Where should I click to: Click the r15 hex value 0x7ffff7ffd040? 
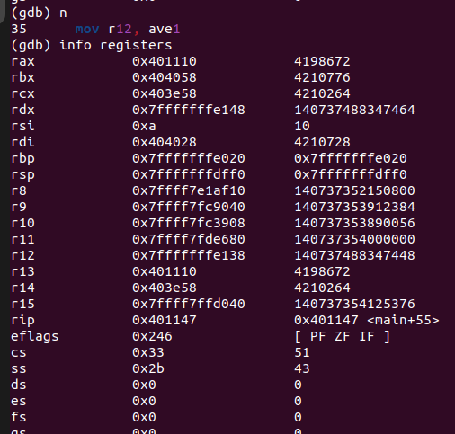(x=189, y=304)
